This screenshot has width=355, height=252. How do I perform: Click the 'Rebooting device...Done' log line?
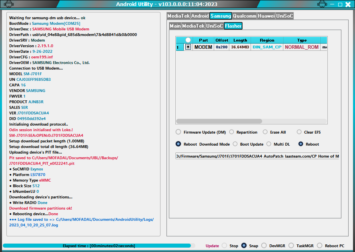34,214
